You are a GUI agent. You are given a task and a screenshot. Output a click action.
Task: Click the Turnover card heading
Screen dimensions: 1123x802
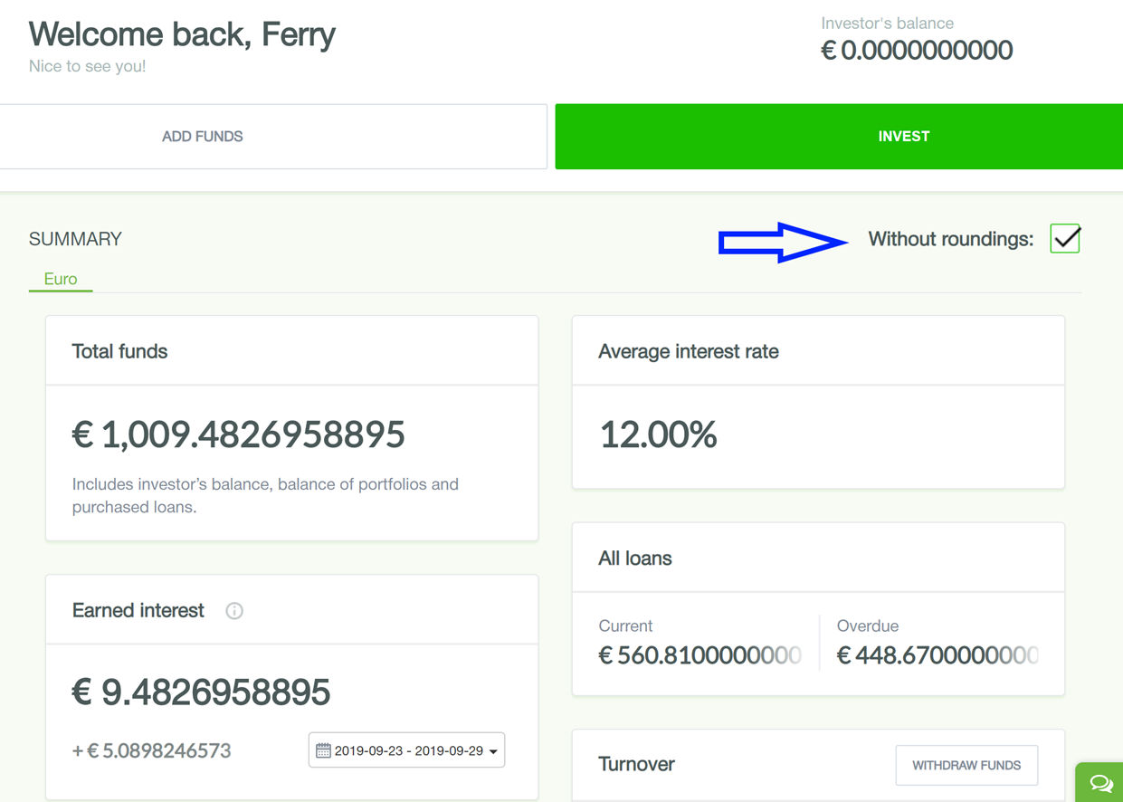tap(636, 764)
